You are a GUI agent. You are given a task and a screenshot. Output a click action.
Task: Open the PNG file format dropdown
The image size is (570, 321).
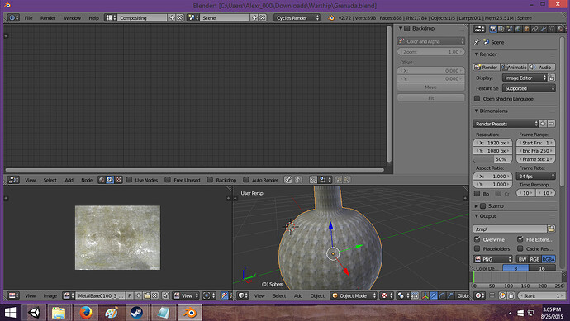(x=492, y=259)
